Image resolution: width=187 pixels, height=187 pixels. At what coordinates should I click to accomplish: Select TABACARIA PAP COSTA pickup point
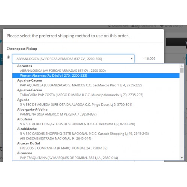[96, 95]
